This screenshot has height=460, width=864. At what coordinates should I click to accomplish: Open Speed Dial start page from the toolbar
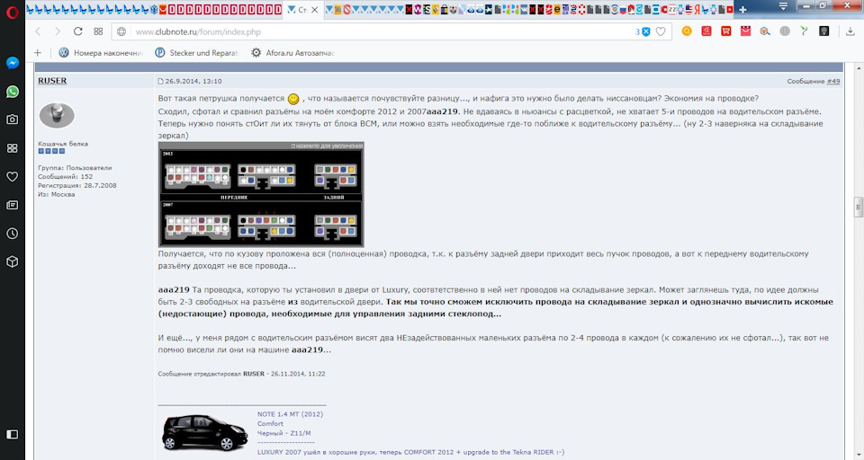98,32
